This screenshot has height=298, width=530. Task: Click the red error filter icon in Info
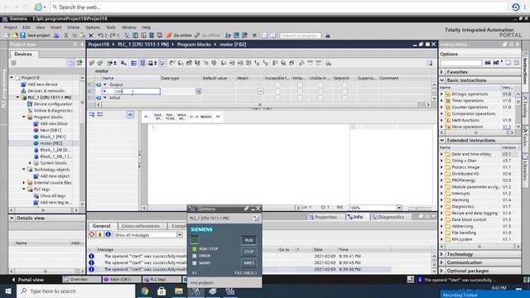pyautogui.click(x=92, y=234)
